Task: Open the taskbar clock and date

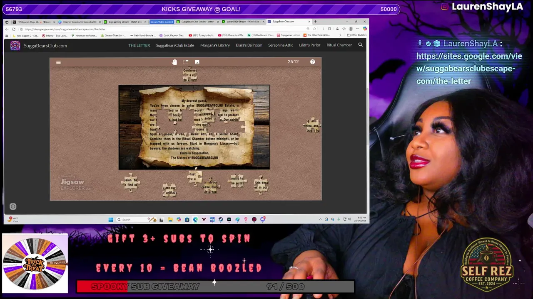Action: pyautogui.click(x=360, y=219)
